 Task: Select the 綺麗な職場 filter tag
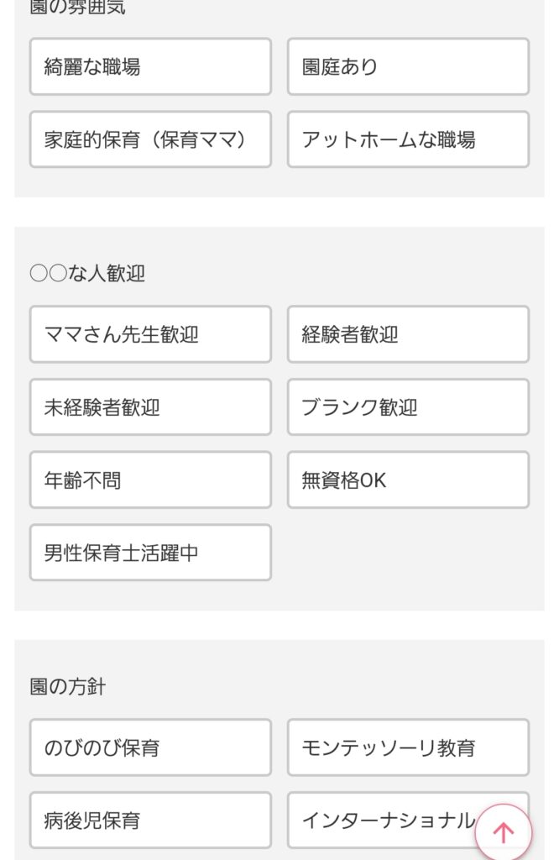149,67
